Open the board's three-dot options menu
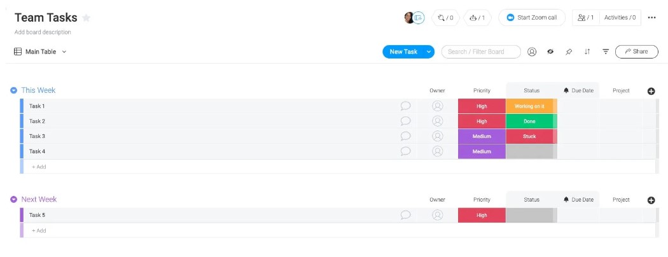Image resolution: width=668 pixels, height=257 pixels. pyautogui.click(x=651, y=18)
